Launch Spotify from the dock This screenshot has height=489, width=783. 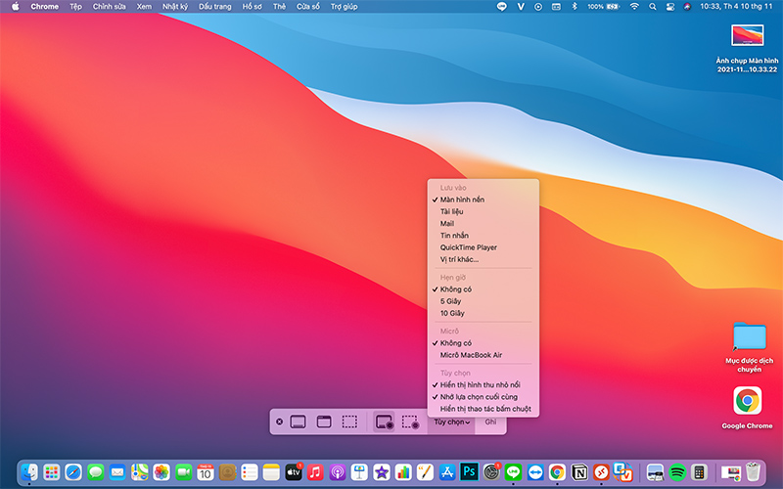click(x=677, y=472)
